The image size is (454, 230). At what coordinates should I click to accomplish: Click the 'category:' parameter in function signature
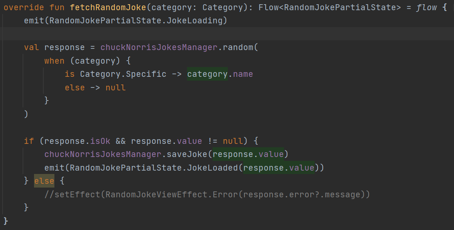[x=174, y=8]
